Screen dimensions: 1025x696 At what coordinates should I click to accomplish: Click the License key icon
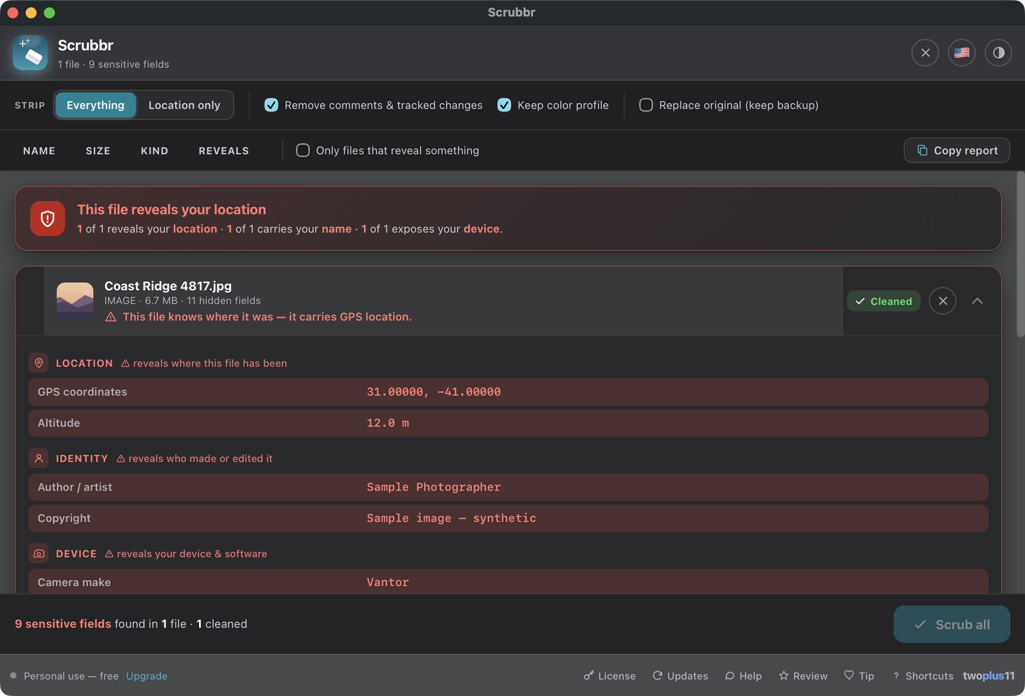(588, 675)
